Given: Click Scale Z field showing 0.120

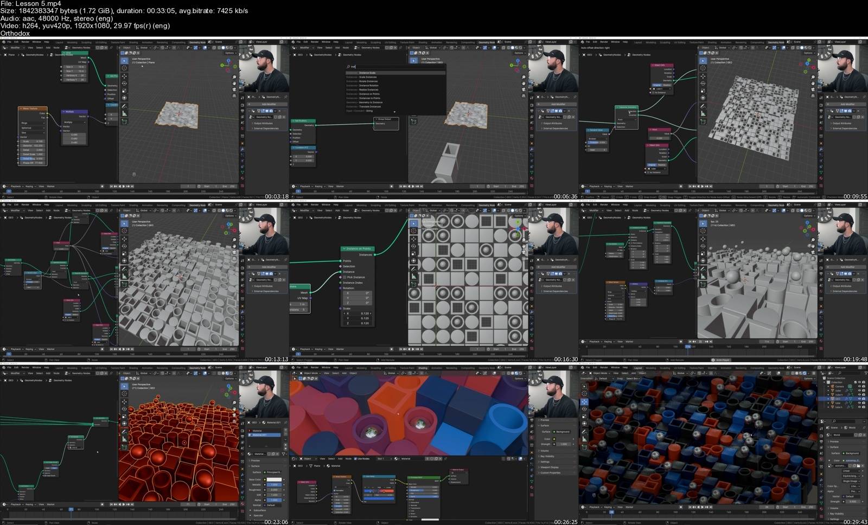Looking at the screenshot, I should [358, 323].
